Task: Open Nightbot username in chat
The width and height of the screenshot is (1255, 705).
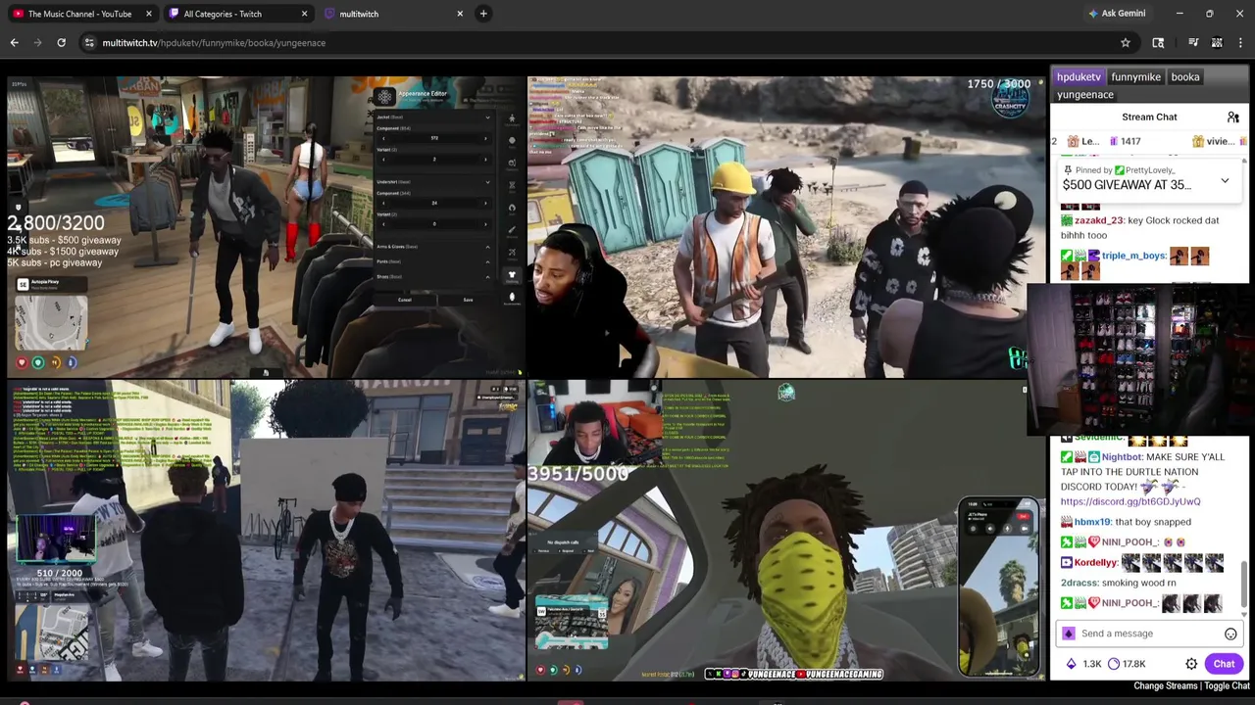Action: (x=1122, y=456)
